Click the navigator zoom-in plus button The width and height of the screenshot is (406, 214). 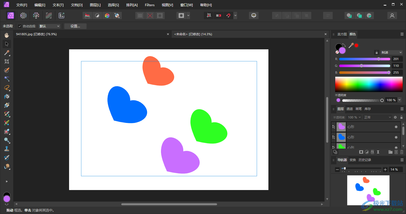pyautogui.click(x=385, y=169)
